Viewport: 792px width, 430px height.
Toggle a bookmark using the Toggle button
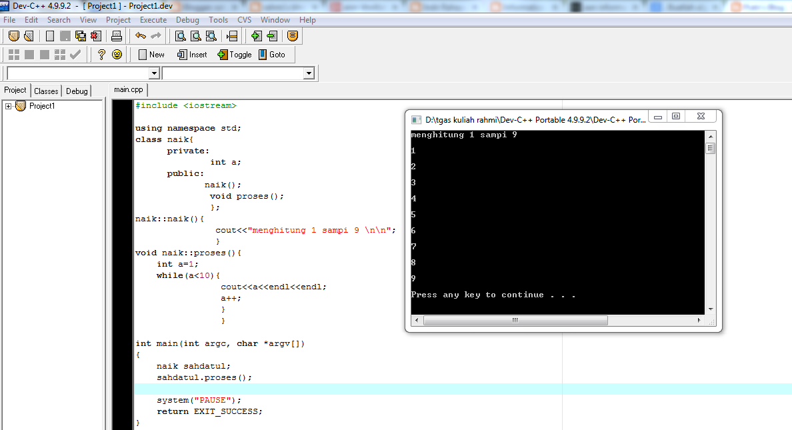coord(234,54)
